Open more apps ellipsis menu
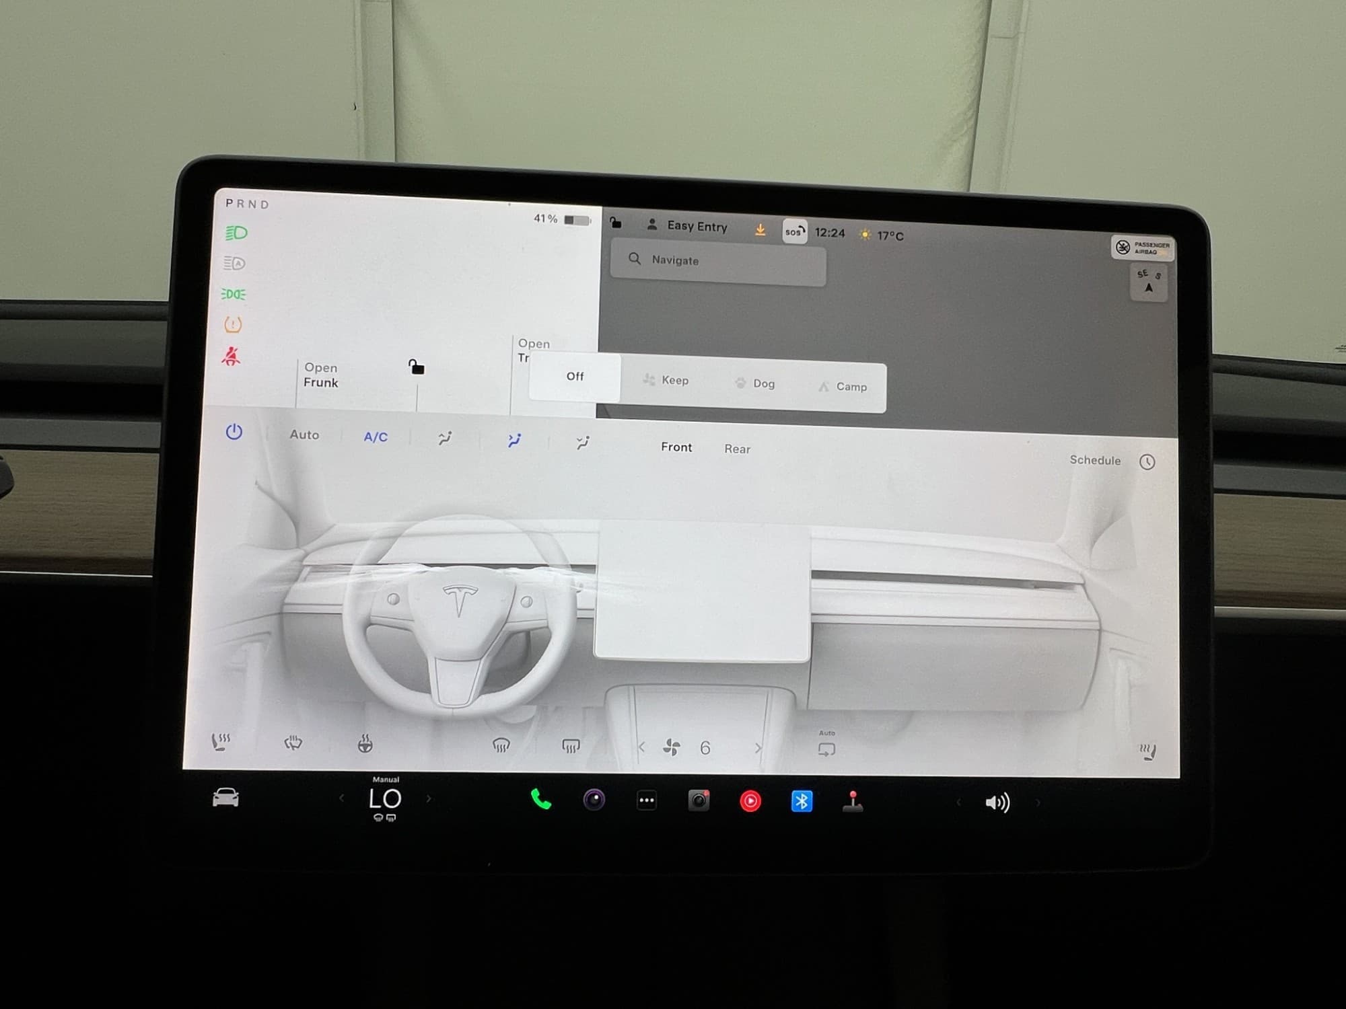 [x=646, y=800]
